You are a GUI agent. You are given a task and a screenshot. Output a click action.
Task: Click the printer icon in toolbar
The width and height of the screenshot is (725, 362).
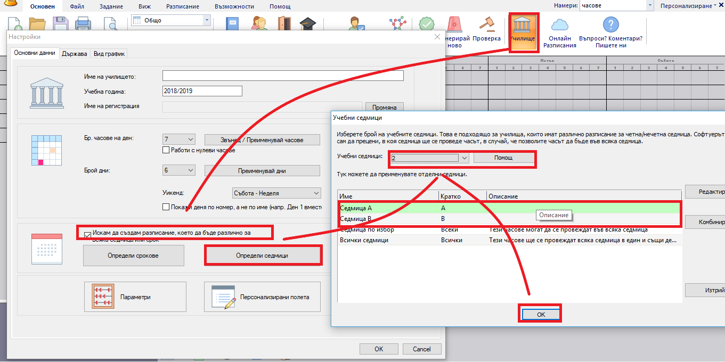(x=83, y=24)
